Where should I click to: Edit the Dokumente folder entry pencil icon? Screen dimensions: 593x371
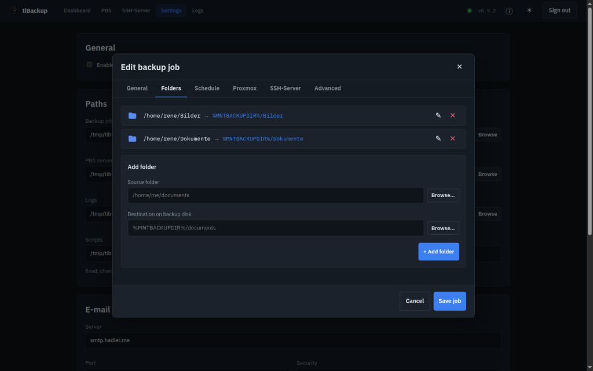pyautogui.click(x=438, y=139)
